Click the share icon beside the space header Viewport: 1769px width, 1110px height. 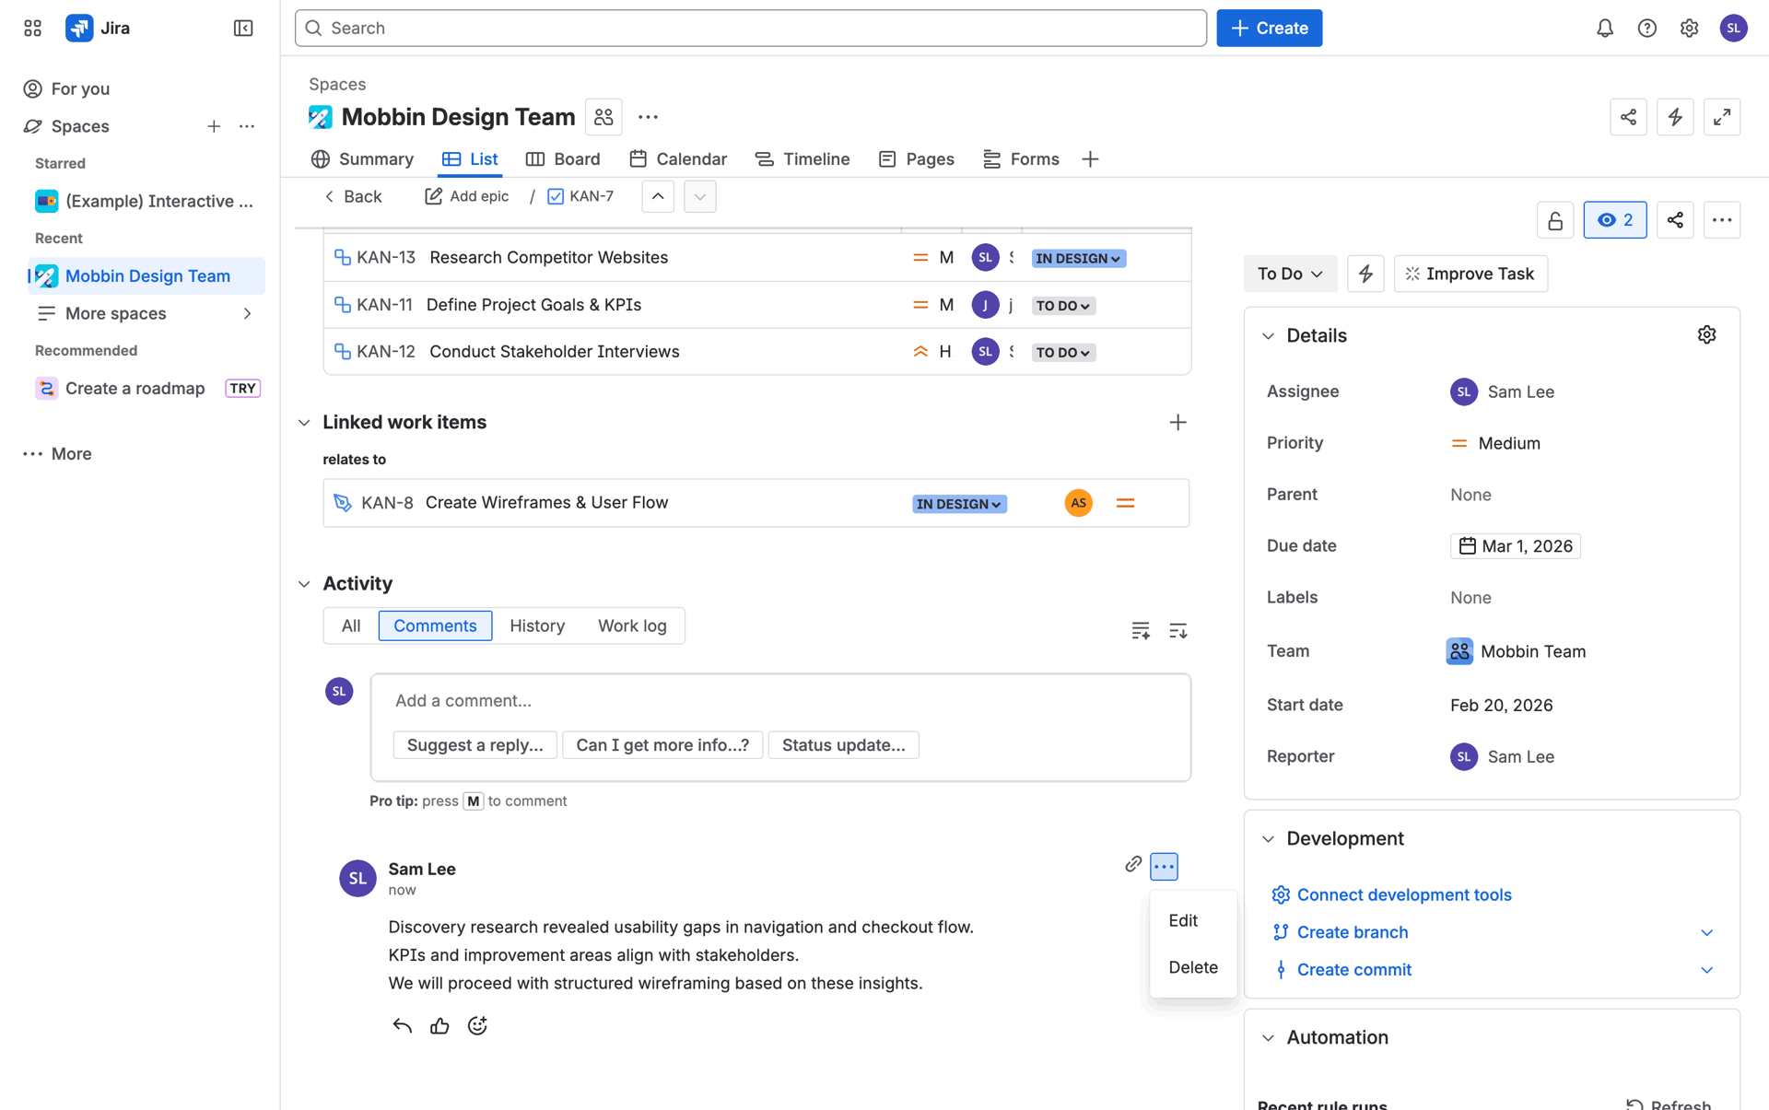(x=1628, y=117)
